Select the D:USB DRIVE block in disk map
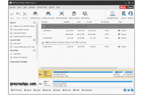The width and height of the screenshot is (143, 95). point(129,74)
